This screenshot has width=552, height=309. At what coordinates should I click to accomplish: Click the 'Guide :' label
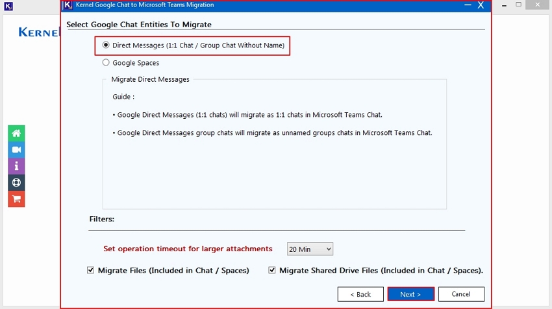click(123, 97)
